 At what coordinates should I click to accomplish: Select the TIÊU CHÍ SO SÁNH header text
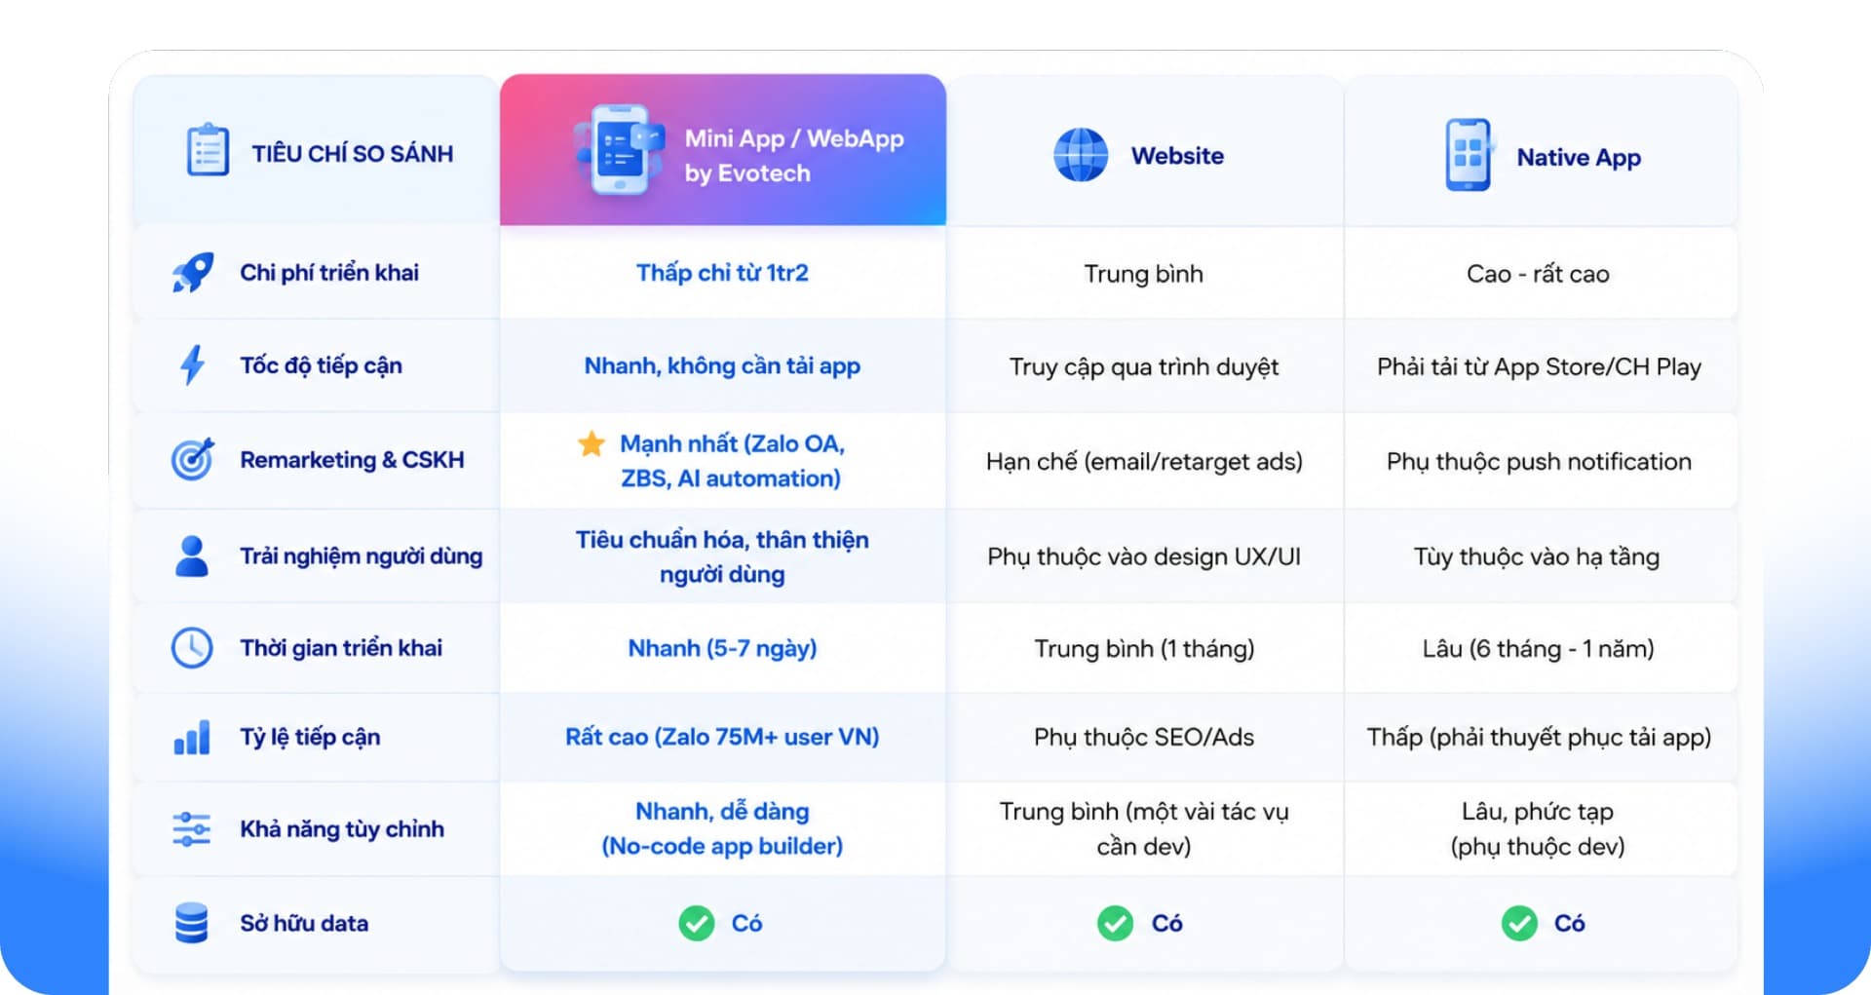(x=353, y=154)
